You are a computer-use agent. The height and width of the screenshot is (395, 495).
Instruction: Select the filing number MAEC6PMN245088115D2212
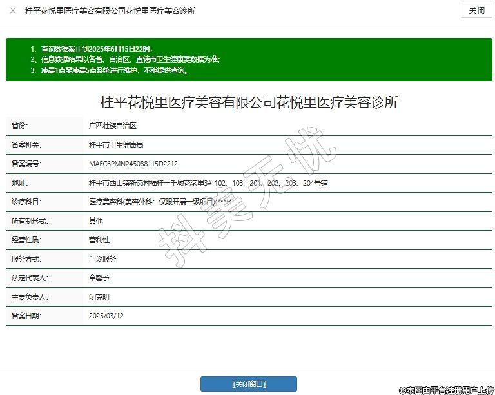(x=133, y=164)
